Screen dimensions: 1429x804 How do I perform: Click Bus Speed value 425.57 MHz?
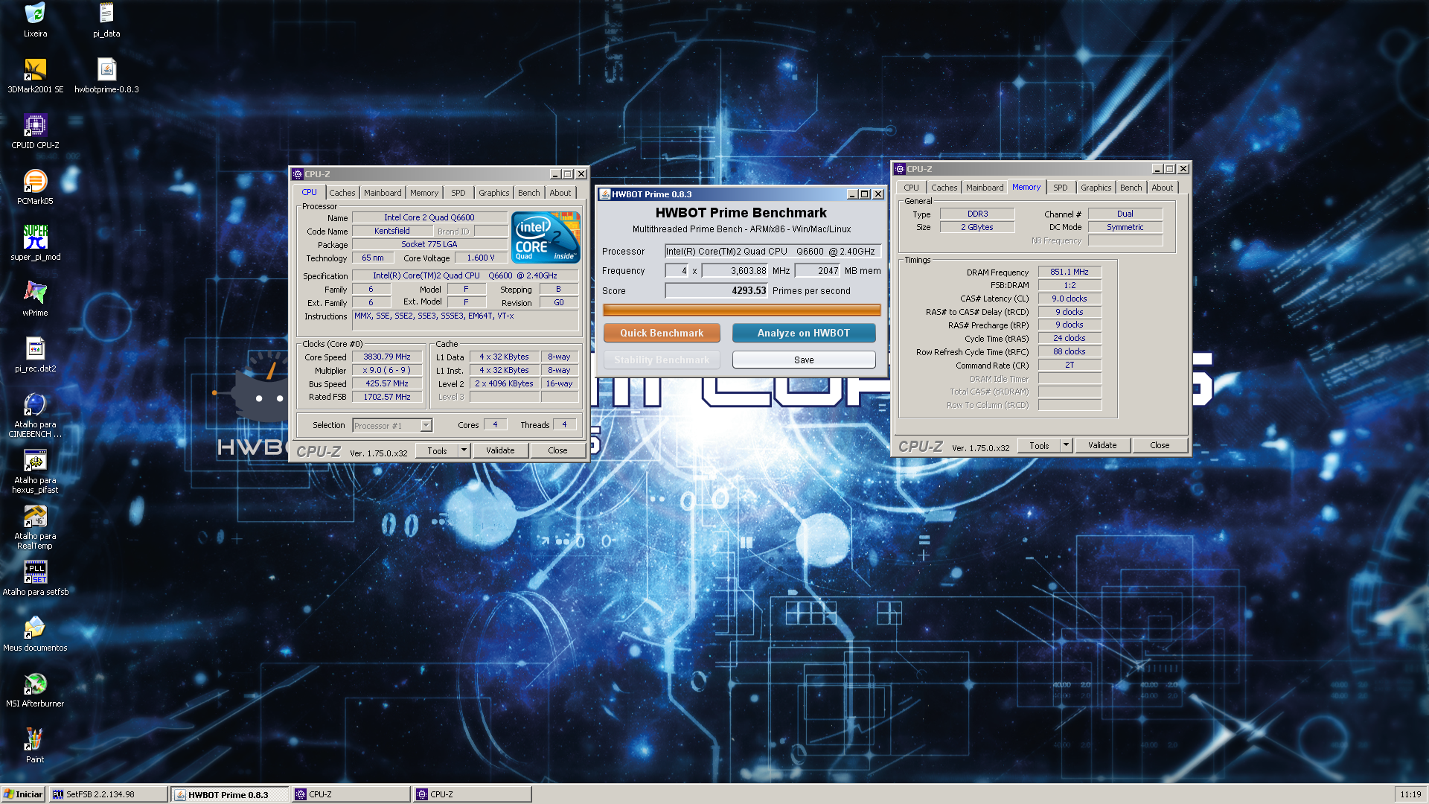387,384
